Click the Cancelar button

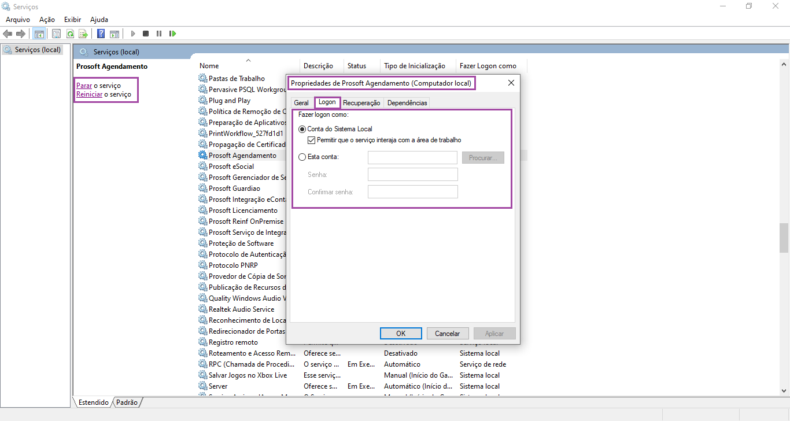click(x=448, y=334)
